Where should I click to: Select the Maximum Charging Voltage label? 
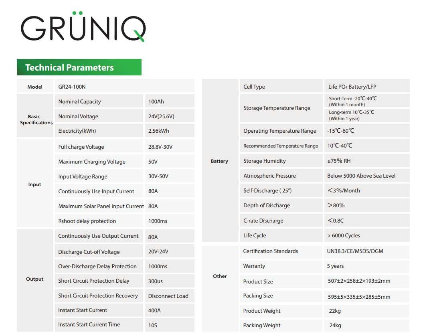[92, 162]
